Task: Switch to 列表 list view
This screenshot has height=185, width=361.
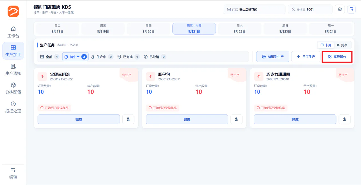Action: 342,45
